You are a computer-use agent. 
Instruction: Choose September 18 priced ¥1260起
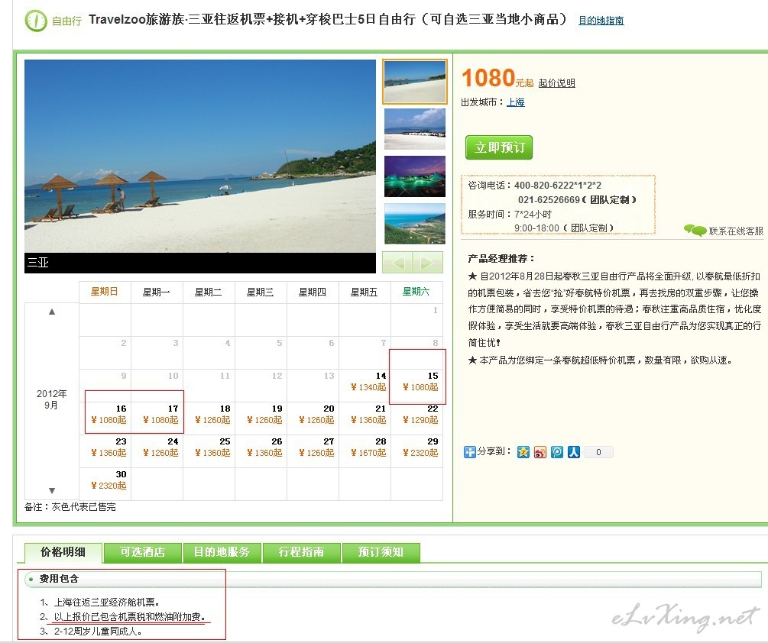click(x=209, y=418)
